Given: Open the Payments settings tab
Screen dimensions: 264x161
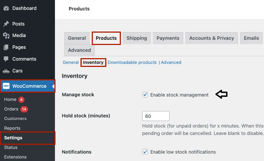Looking at the screenshot, I should click(168, 38).
